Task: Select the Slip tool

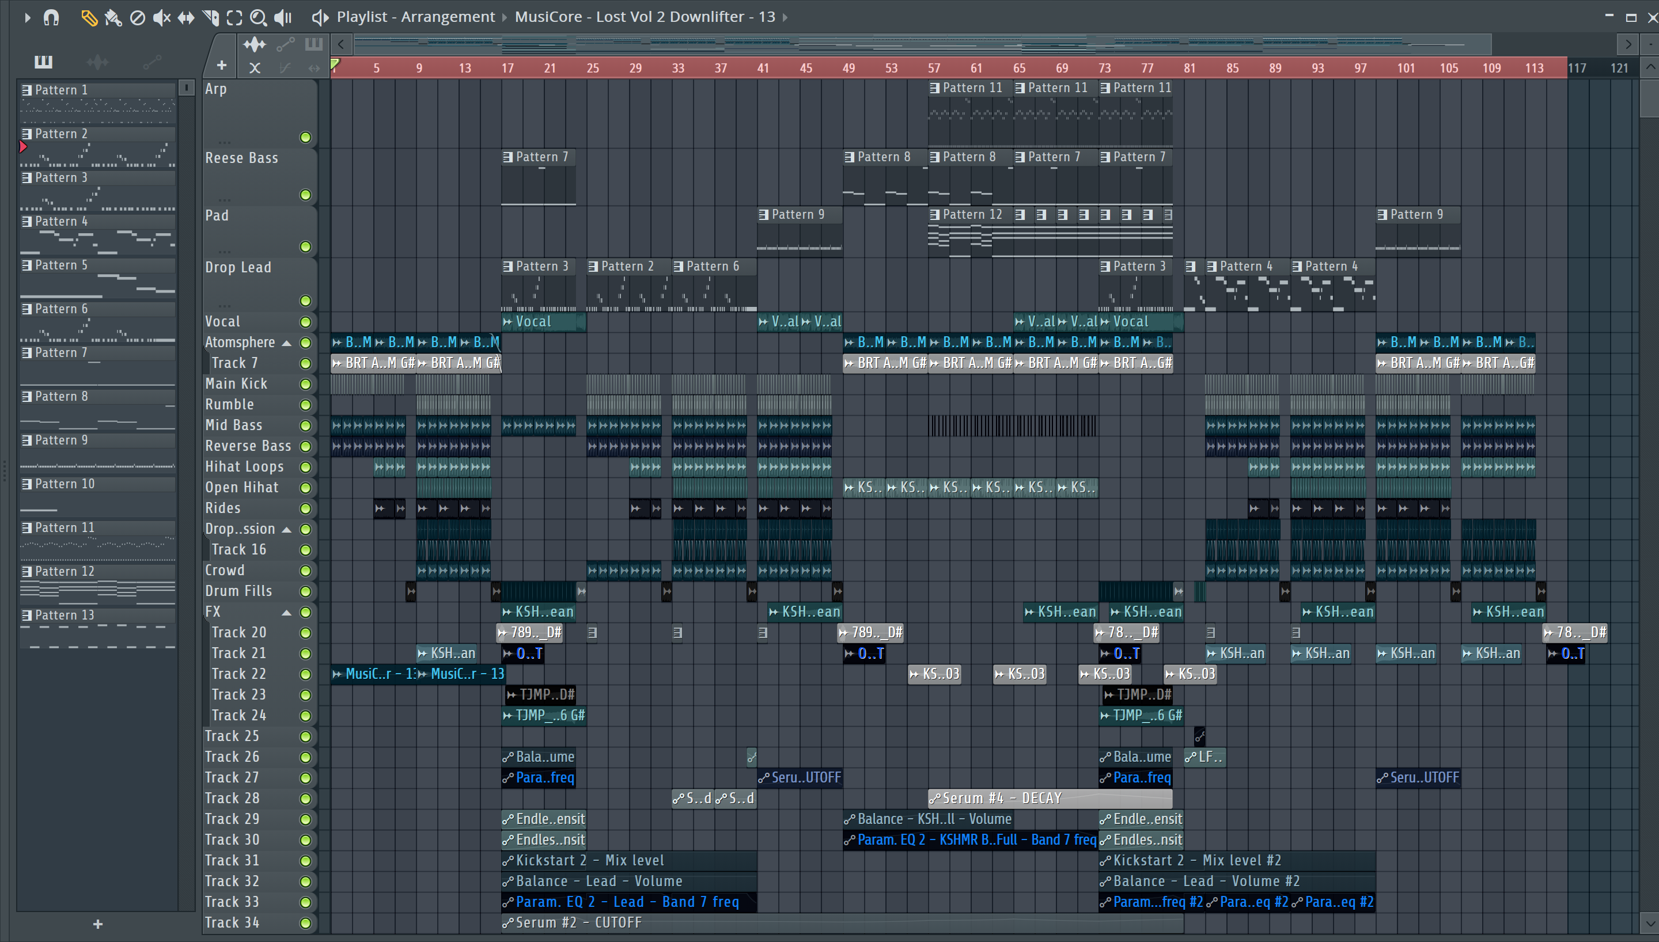Action: tap(185, 17)
